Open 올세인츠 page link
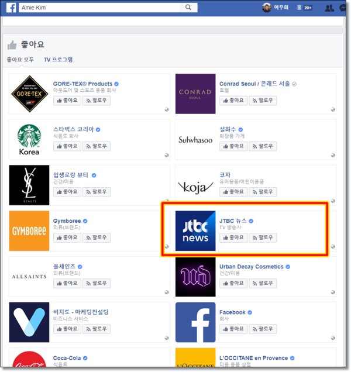Screen dimensions: 351x372 point(64,267)
